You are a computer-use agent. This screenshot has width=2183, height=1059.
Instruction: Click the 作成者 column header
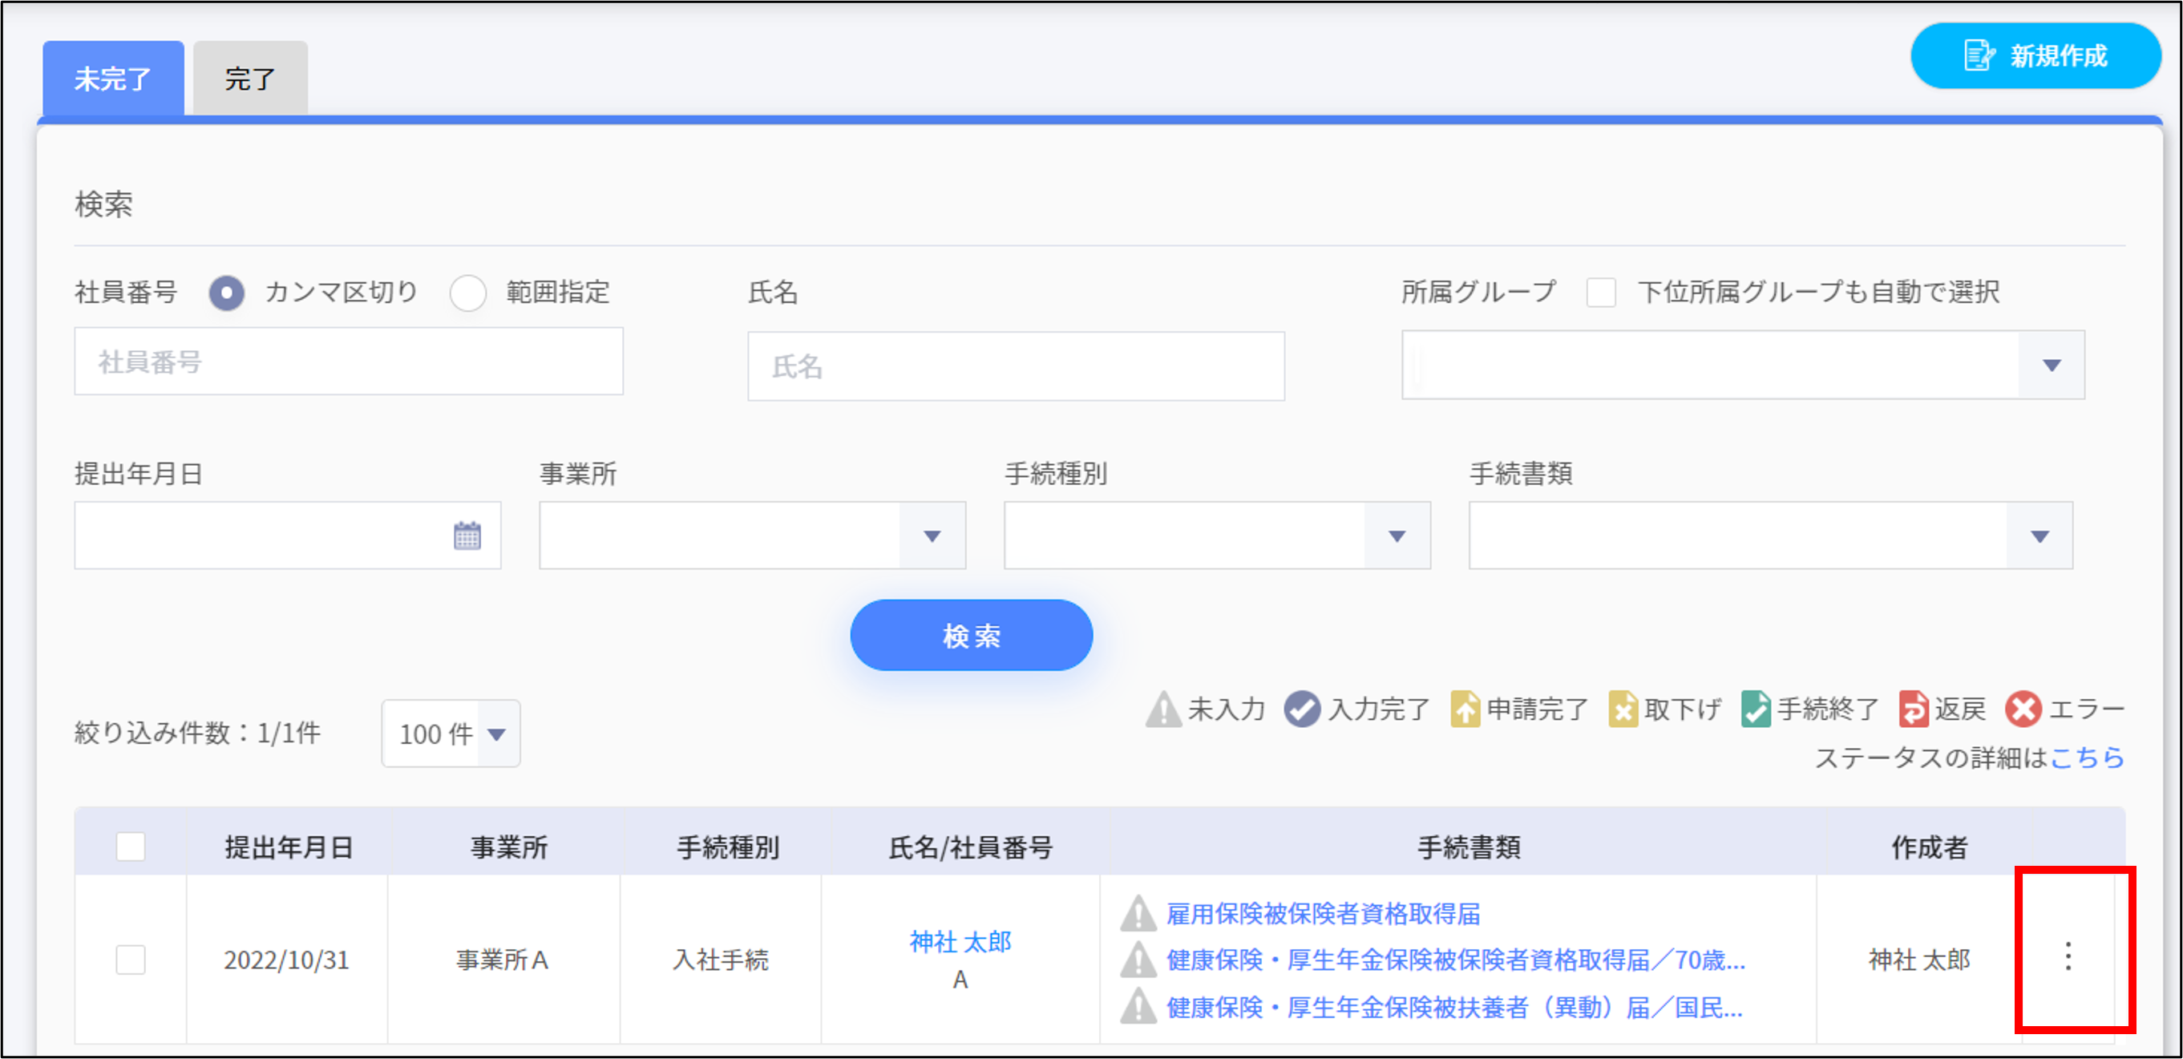[1929, 847]
